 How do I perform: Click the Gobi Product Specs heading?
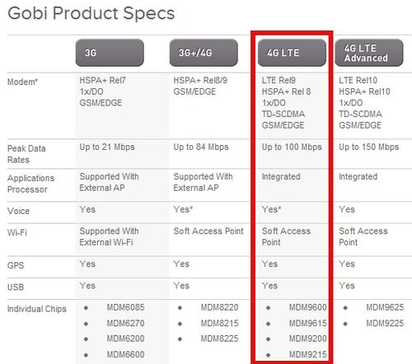click(91, 13)
